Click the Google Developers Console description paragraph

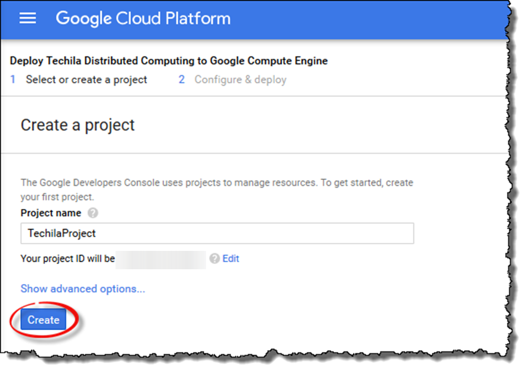pyautogui.click(x=217, y=189)
